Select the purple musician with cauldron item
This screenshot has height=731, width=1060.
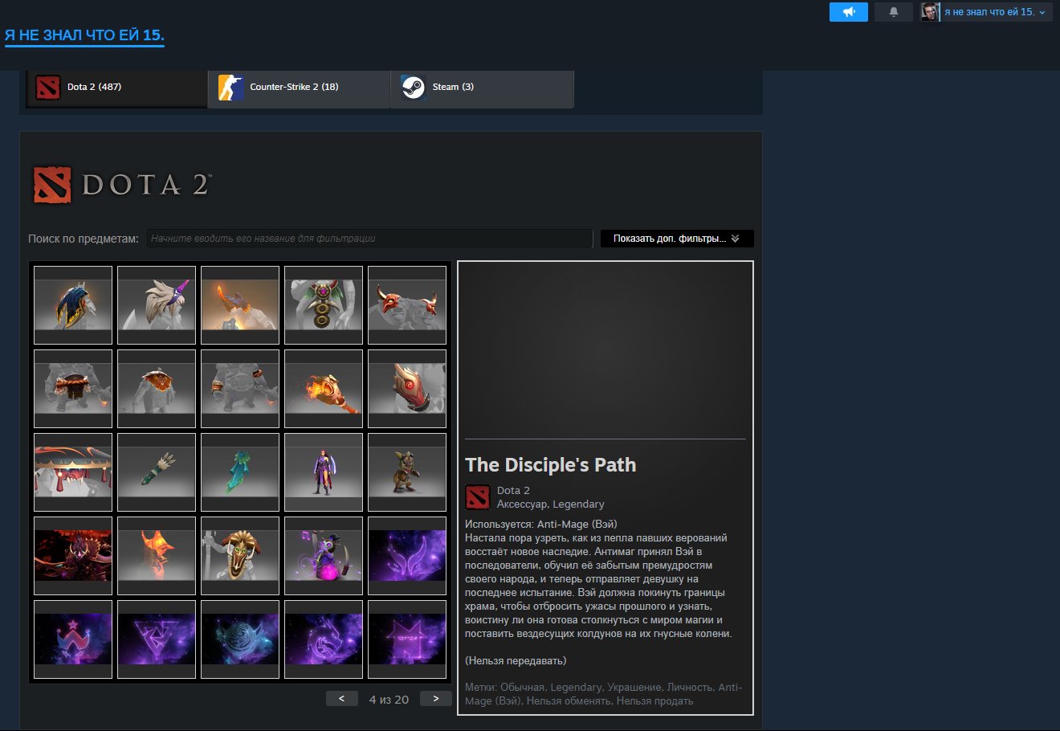pyautogui.click(x=324, y=556)
